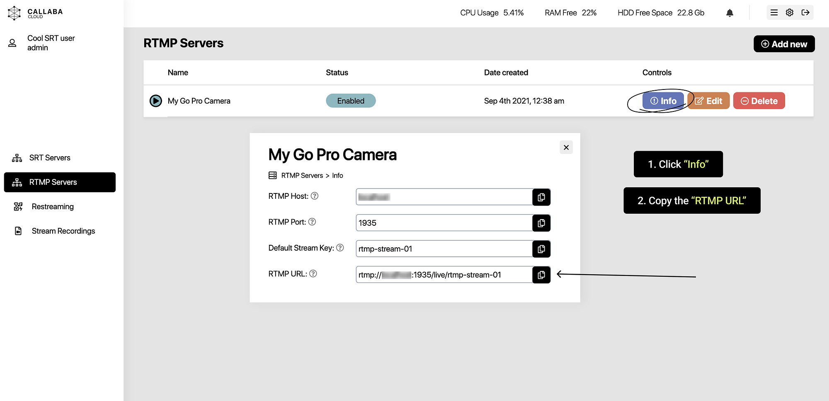Open the hamburger menu icon
This screenshot has height=401, width=829.
[x=774, y=13]
